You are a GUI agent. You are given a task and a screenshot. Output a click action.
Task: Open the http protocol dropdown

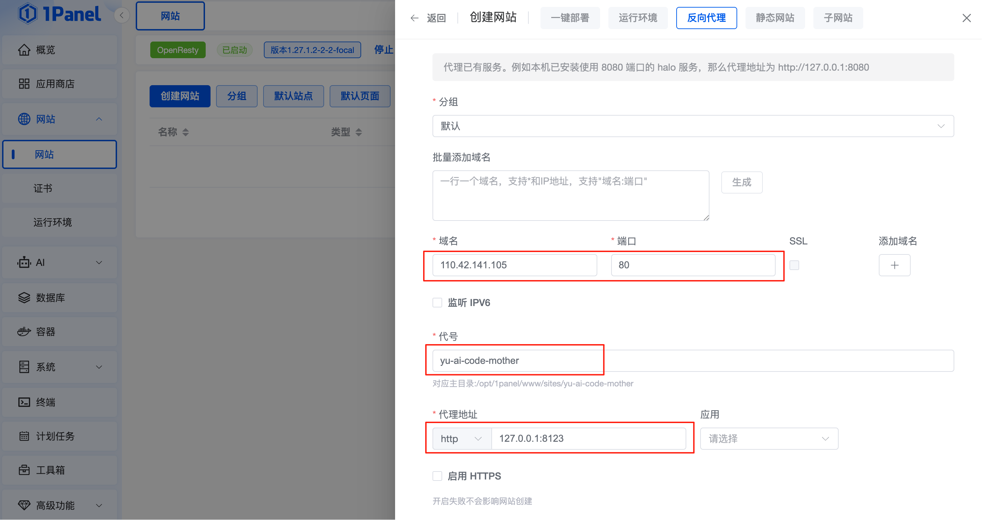(461, 439)
